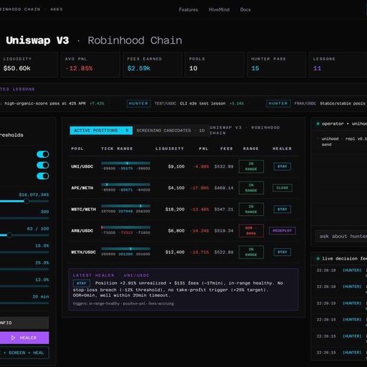The image size is (367, 367).
Task: Click the UNI/USDC tick range bar
Action: coord(125,163)
